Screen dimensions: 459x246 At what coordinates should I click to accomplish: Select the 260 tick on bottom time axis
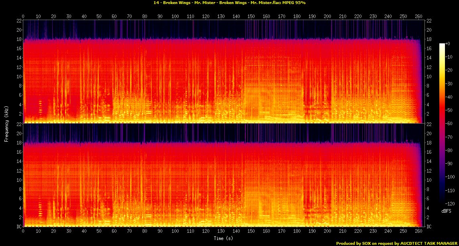[418, 231]
